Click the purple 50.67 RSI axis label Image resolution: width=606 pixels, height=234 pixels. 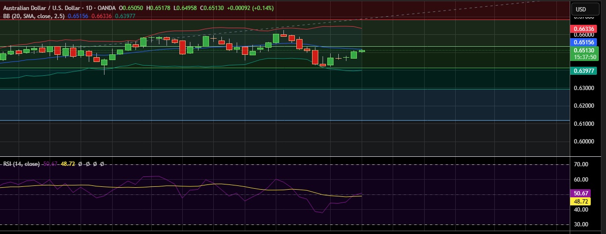point(580,193)
